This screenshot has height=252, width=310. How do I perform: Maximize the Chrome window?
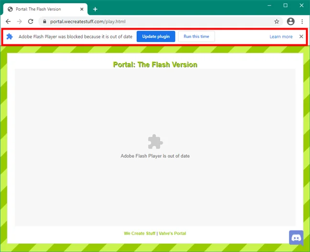coord(285,5)
